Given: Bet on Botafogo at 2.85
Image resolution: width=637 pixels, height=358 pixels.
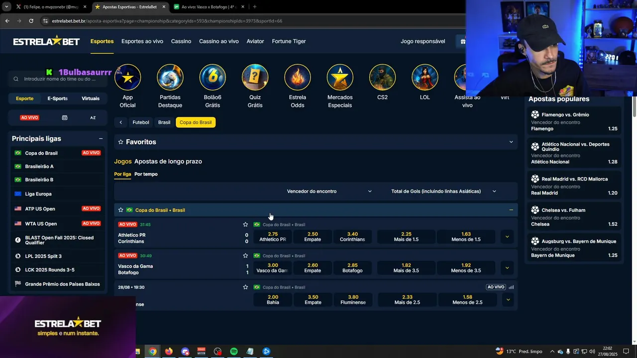Looking at the screenshot, I should coord(352,268).
